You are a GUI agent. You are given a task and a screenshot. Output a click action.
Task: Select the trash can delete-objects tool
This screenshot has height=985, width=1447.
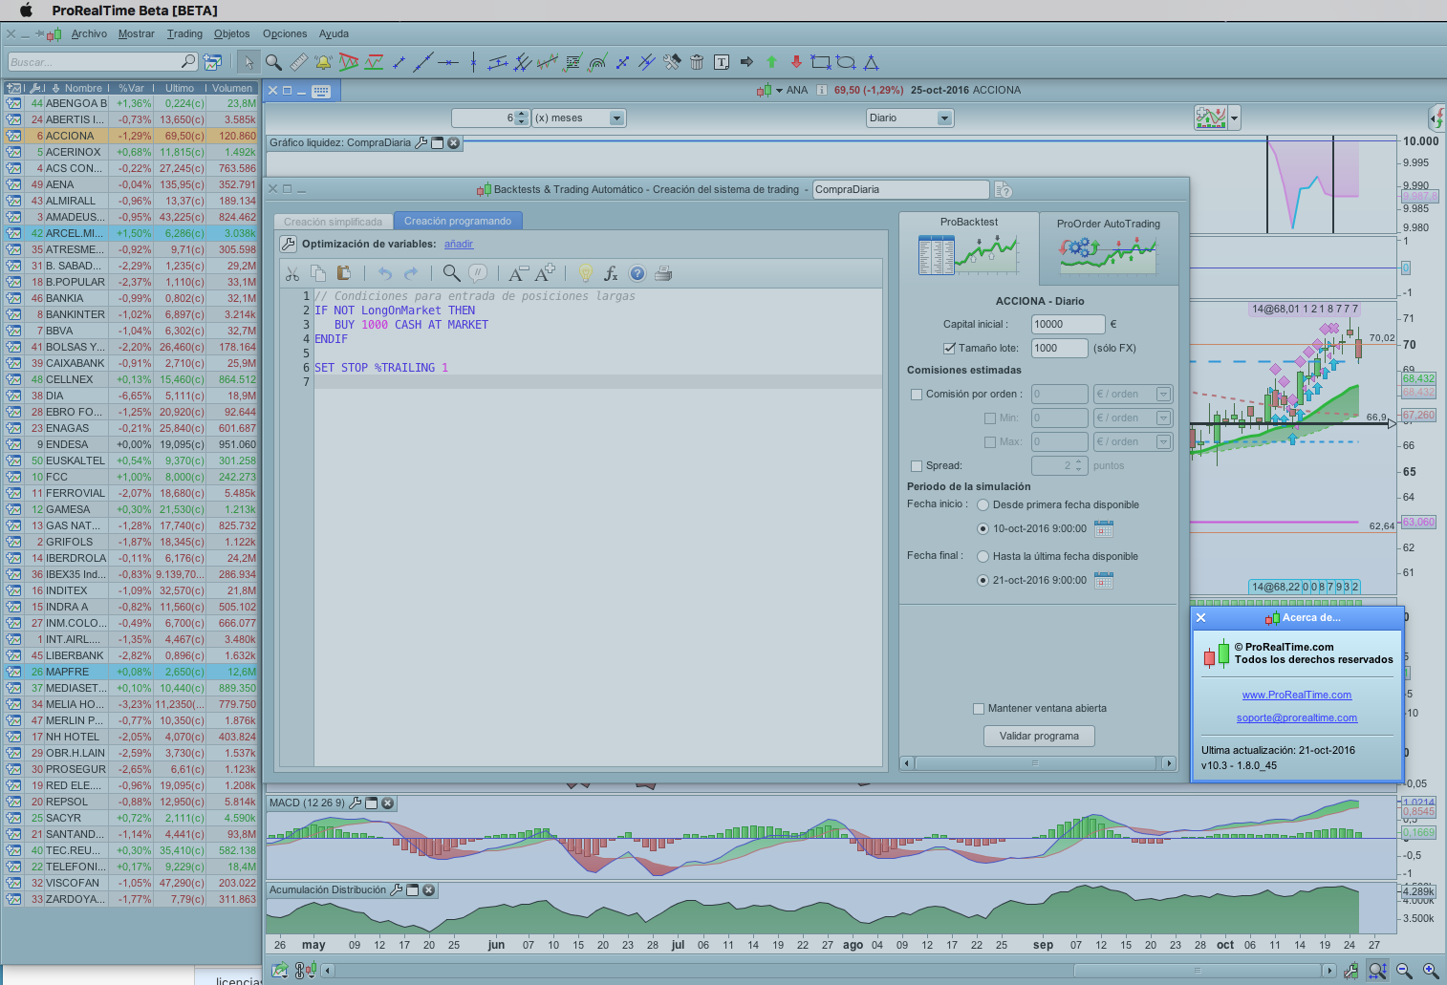click(x=697, y=62)
